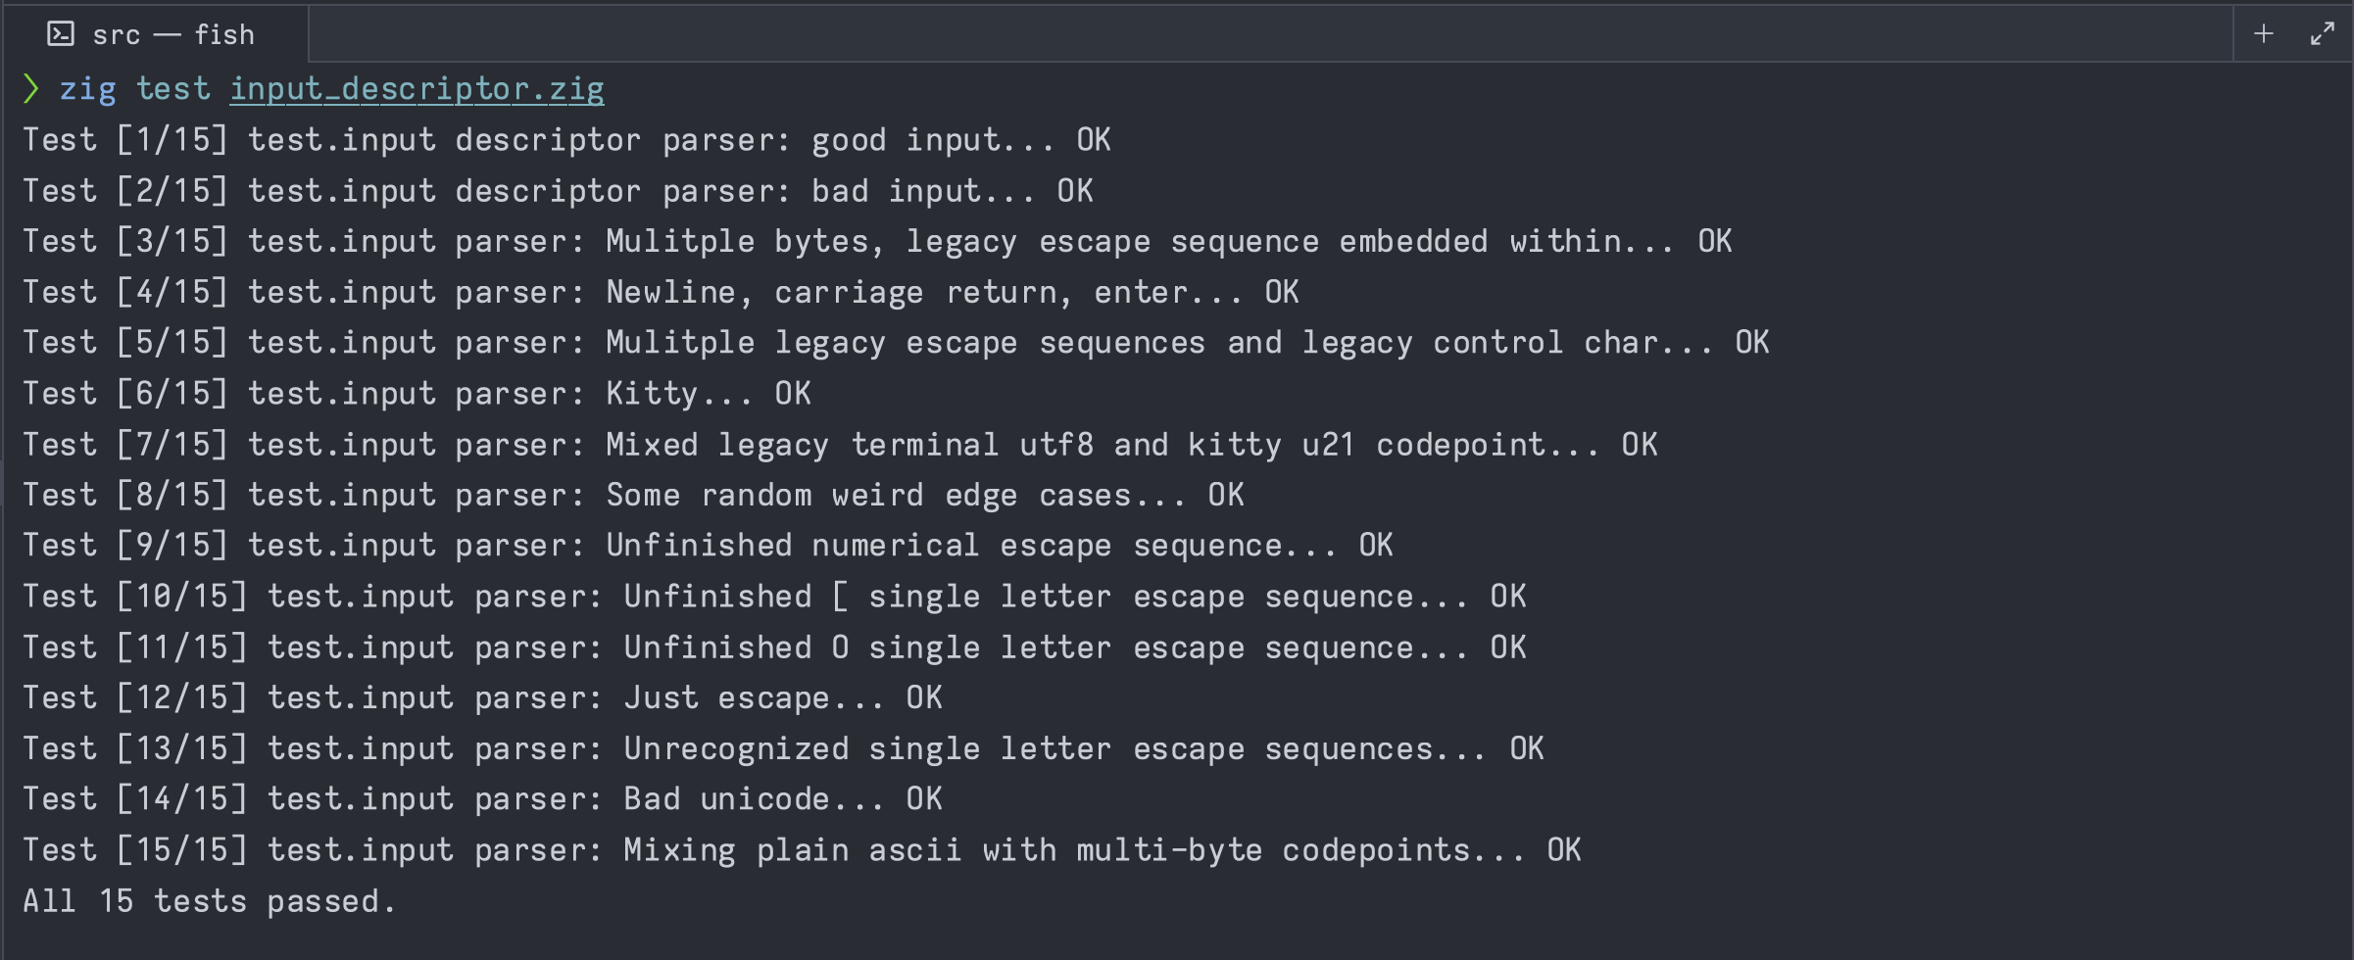This screenshot has height=960, width=2354.
Task: Click the 'All 15 tests passed.' summary
Action: pos(209,900)
